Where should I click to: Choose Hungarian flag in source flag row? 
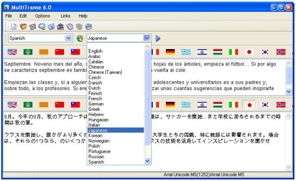click(x=218, y=52)
